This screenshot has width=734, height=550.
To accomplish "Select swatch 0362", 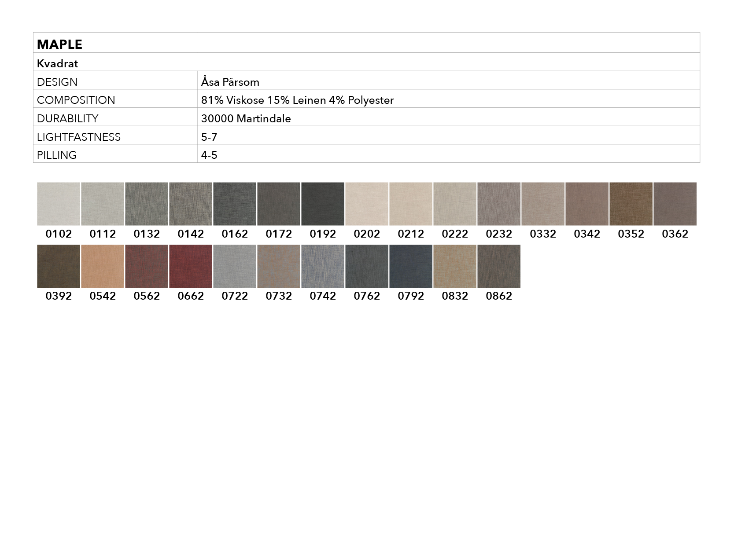I will 675,204.
